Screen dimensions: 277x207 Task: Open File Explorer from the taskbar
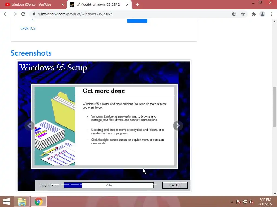coord(22,202)
